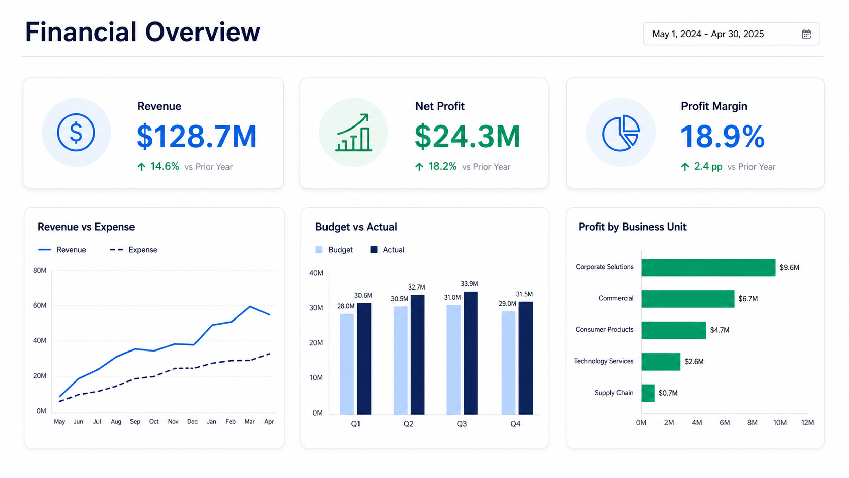Click the Technology Services profit bar

point(661,362)
